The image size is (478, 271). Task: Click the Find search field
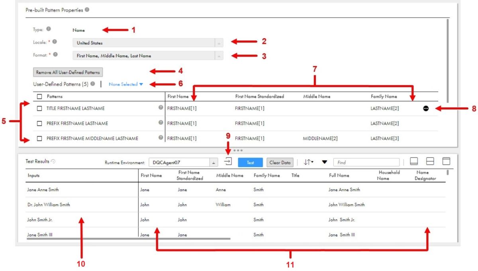pos(366,162)
